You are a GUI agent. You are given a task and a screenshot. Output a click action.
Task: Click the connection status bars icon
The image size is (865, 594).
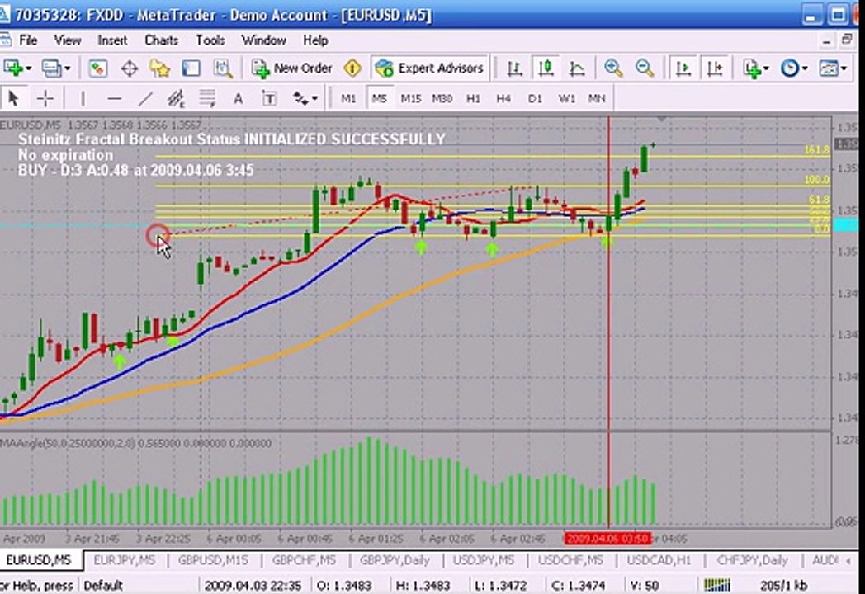coord(718,585)
